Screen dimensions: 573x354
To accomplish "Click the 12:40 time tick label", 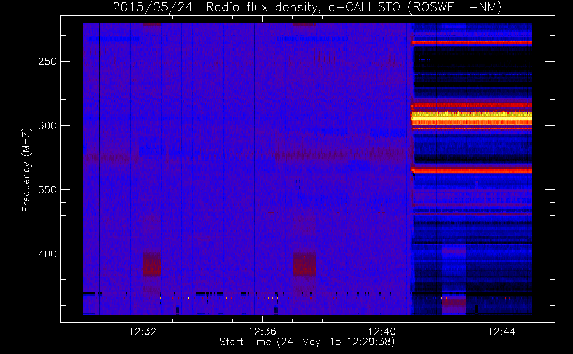I will [x=382, y=332].
